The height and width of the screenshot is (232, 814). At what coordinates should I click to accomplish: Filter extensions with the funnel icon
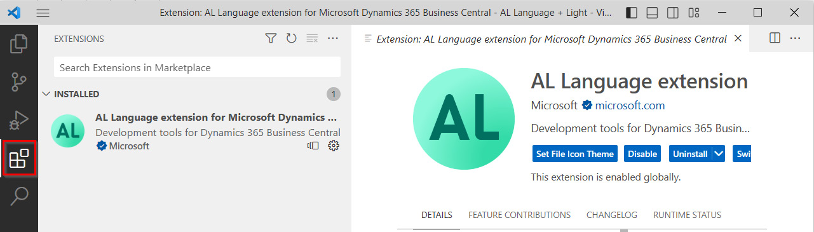tap(271, 39)
